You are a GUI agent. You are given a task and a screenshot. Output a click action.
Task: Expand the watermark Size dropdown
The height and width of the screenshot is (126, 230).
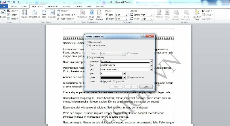pyautogui.click(x=124, y=73)
